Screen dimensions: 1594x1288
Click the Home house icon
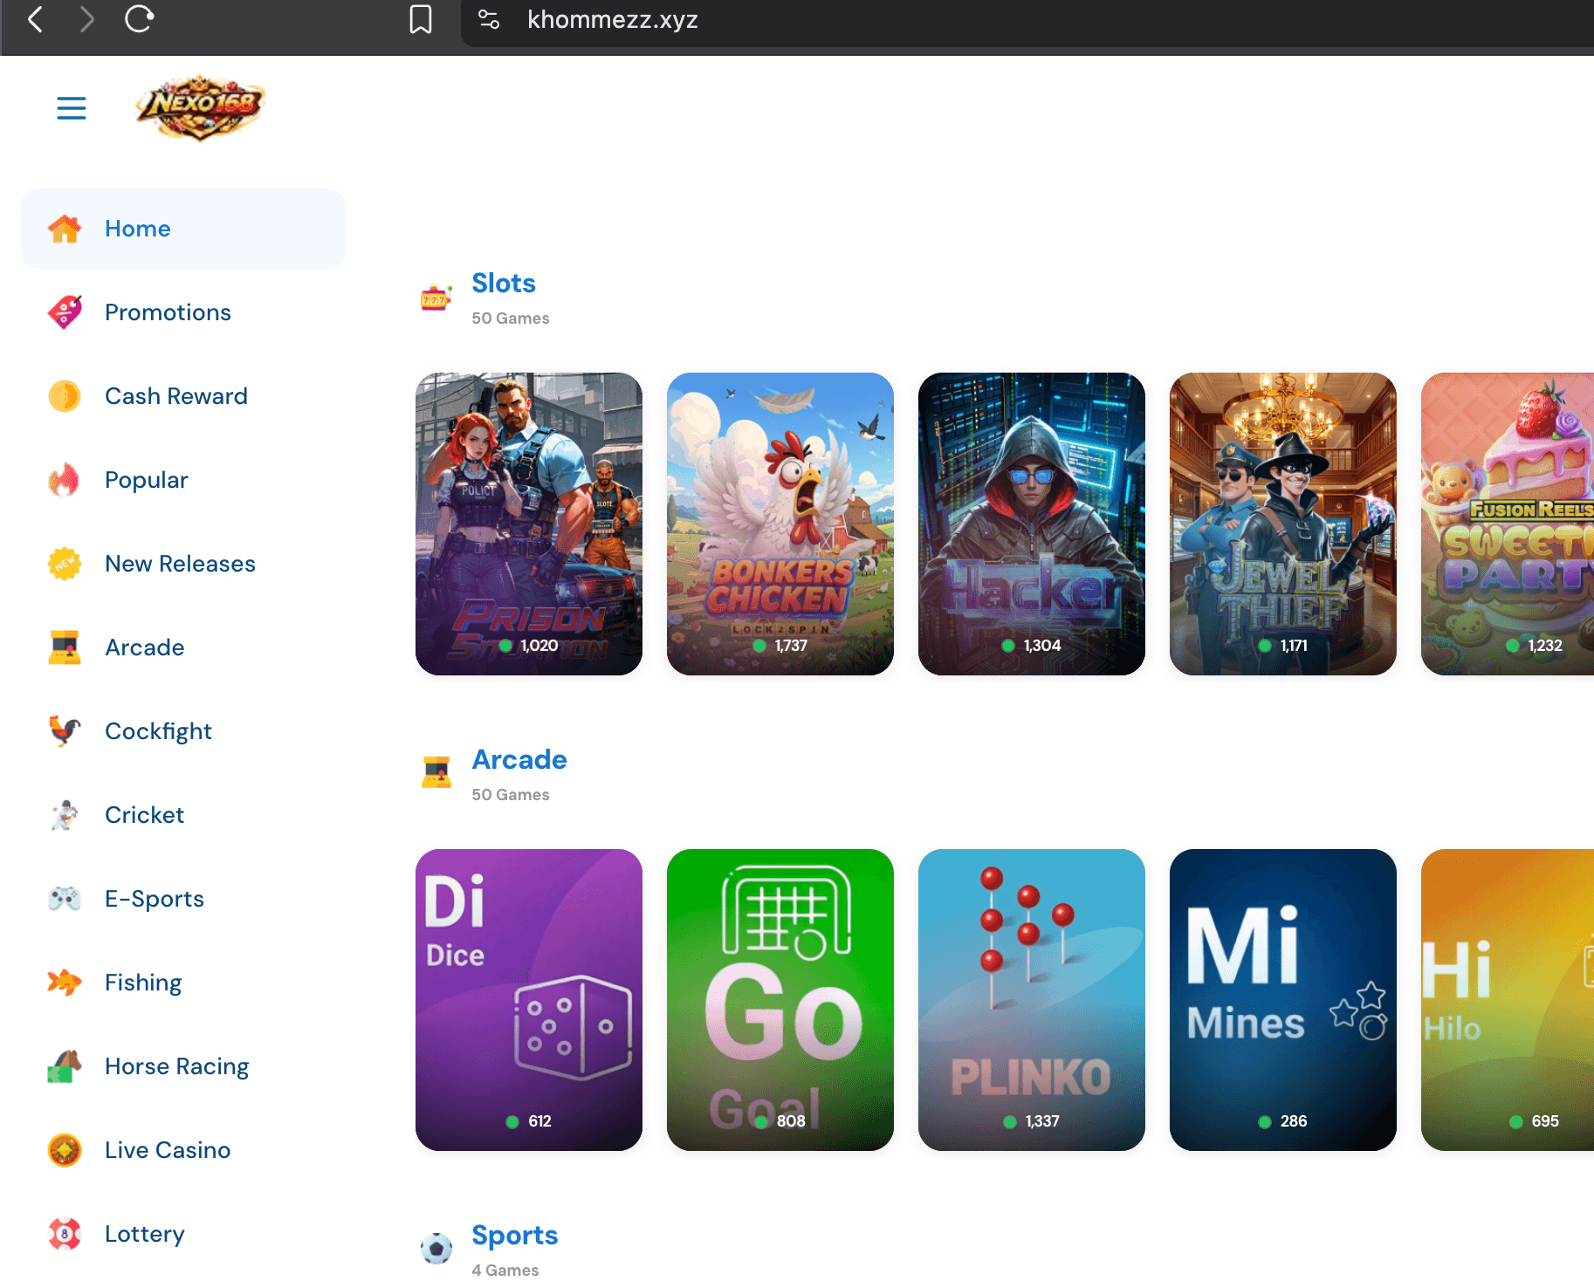[65, 229]
